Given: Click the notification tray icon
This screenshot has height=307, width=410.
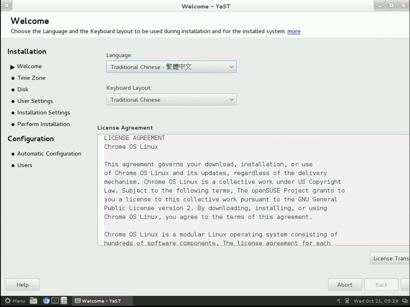Looking at the screenshot, I should click(x=338, y=301).
